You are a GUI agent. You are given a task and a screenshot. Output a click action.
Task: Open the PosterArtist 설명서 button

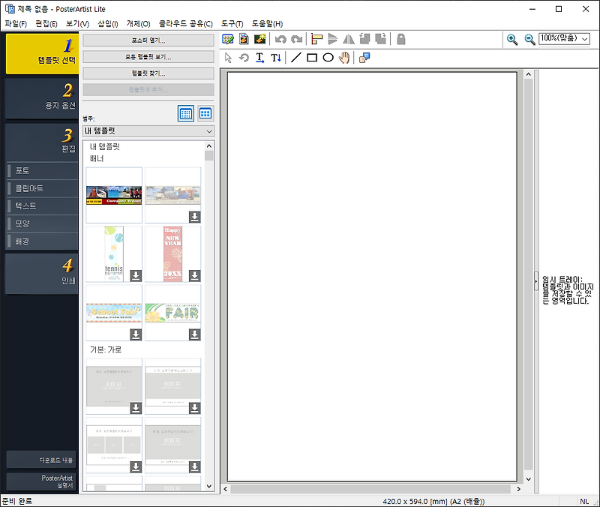click(x=41, y=481)
